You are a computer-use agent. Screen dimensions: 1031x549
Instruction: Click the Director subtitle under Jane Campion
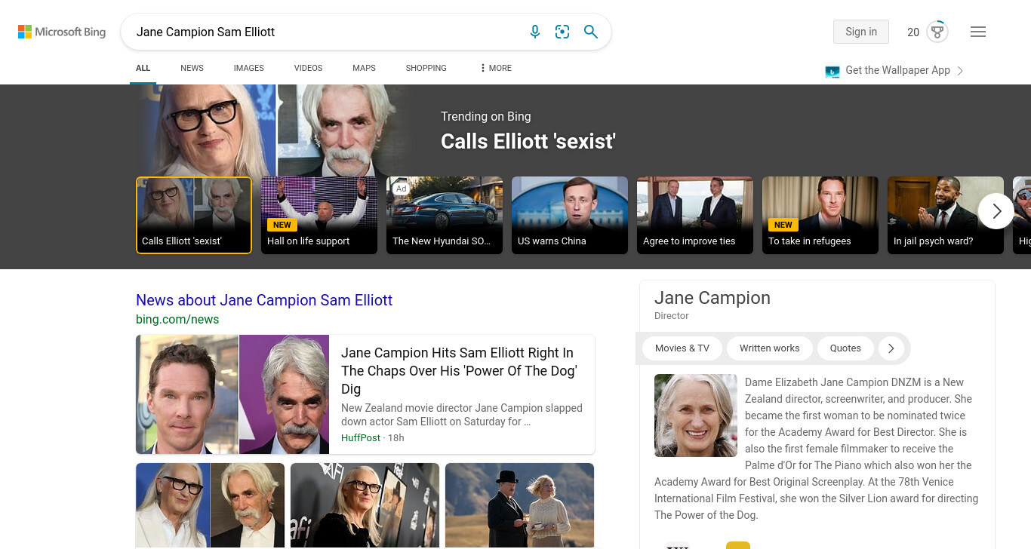[672, 316]
